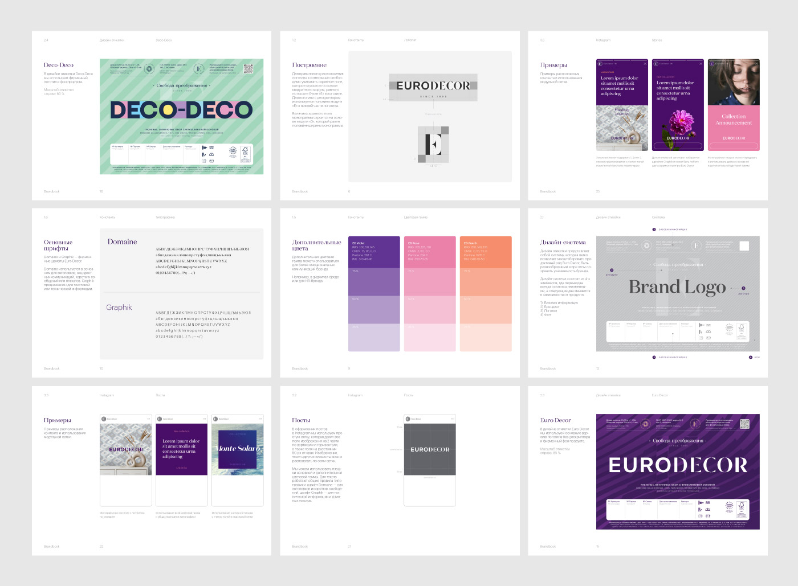
Task: Open the three-dot menu on the vase photo post
Action: click(x=149, y=419)
